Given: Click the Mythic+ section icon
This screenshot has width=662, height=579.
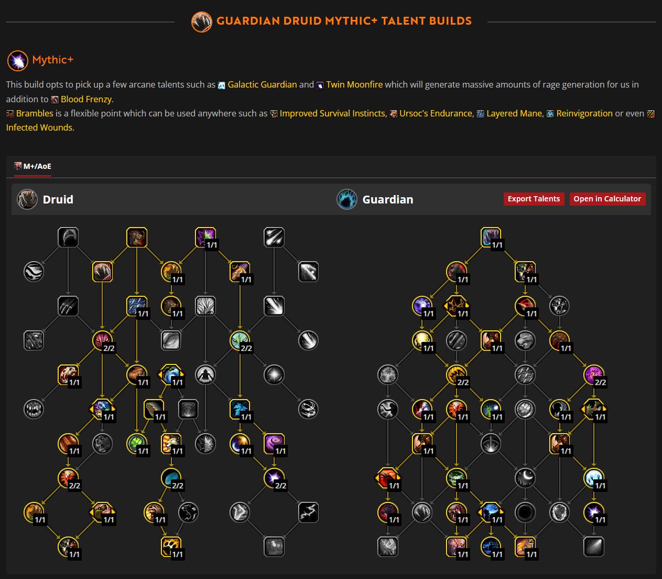Looking at the screenshot, I should tap(17, 60).
